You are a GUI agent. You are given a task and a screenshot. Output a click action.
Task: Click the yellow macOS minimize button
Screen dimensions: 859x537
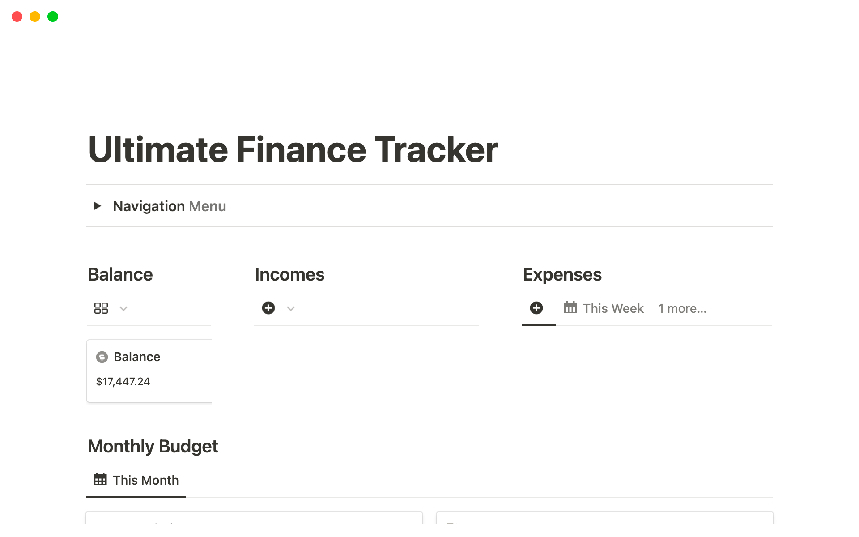(x=35, y=17)
